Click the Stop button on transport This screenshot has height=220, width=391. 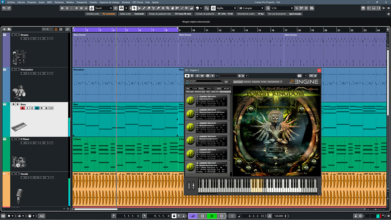pos(202,216)
